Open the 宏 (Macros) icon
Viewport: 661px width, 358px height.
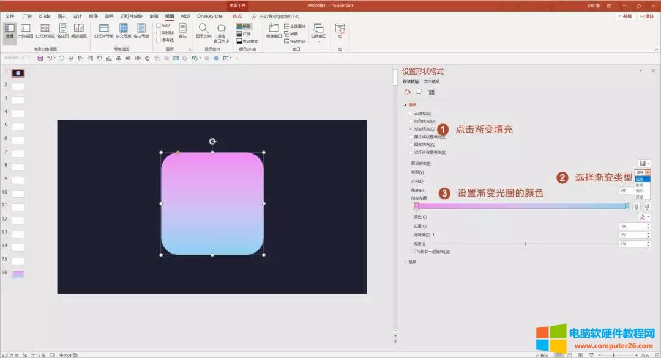pyautogui.click(x=340, y=31)
